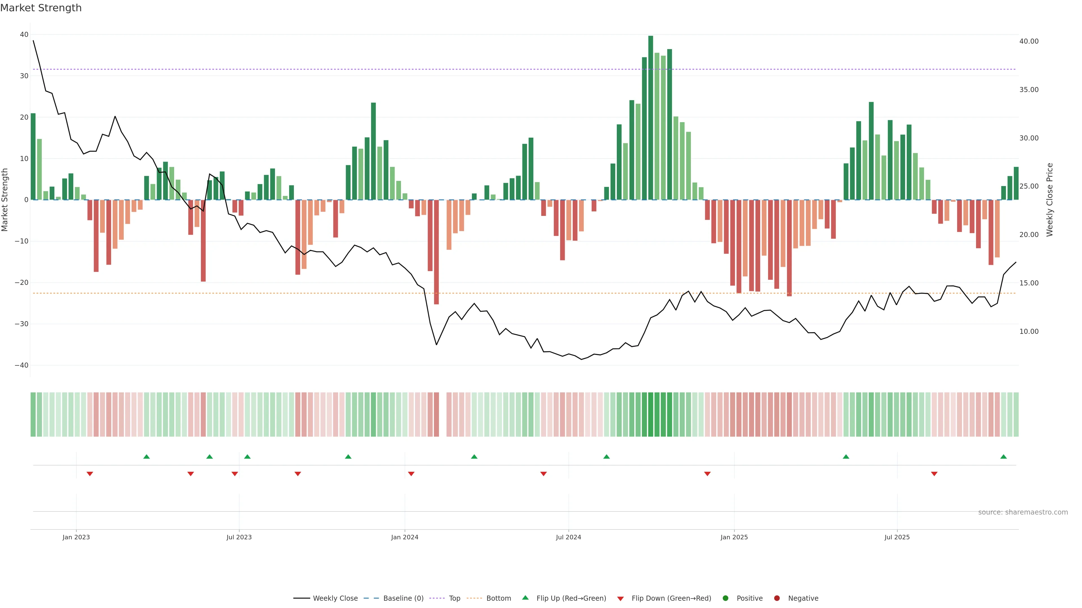
Task: Click Flip Up green triangle legend icon
Action: click(525, 598)
